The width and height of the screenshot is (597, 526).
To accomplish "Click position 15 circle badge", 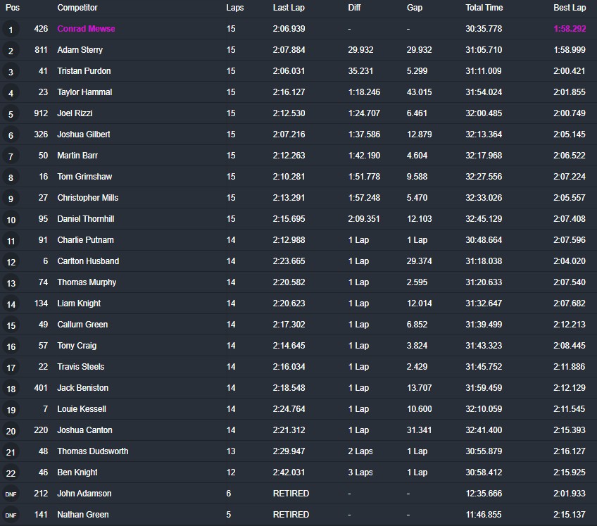I will [11, 325].
